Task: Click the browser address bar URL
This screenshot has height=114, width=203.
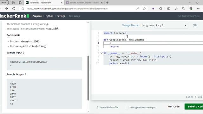Action: click(67, 9)
